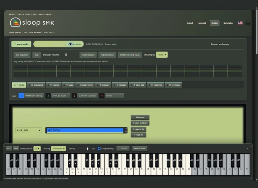
Task: Open the language flag selector
Action: [x=240, y=23]
